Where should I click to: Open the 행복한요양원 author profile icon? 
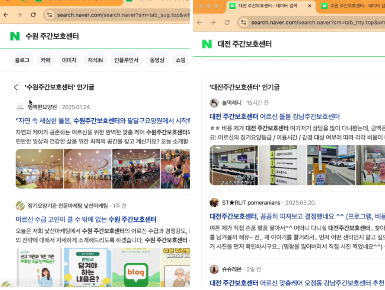(x=20, y=107)
